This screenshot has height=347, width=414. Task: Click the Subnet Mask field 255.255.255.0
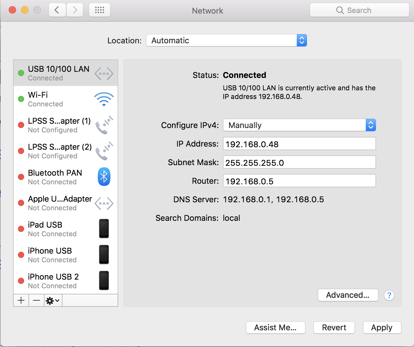300,162
